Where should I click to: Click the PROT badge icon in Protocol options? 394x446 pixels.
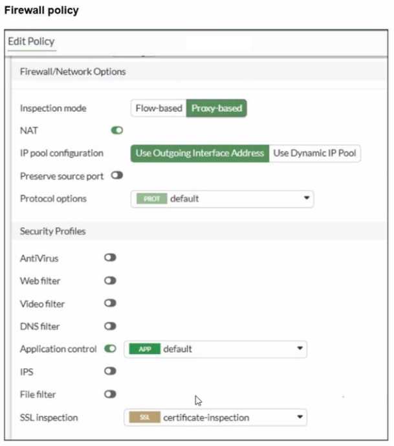(x=151, y=199)
